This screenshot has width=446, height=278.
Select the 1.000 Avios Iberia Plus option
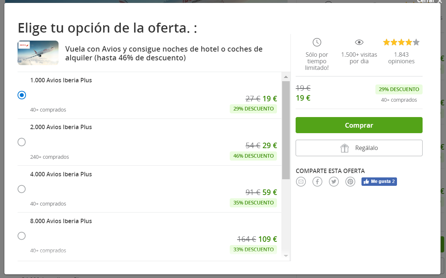(x=22, y=95)
